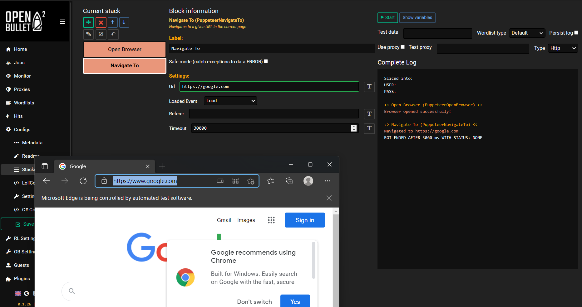Click Yes to switch to Chrome
The height and width of the screenshot is (307, 582).
pos(295,301)
